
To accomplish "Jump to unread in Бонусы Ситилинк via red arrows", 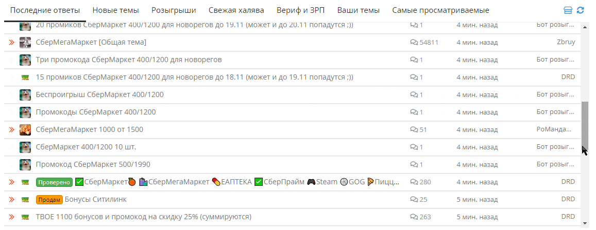I will [11, 199].
